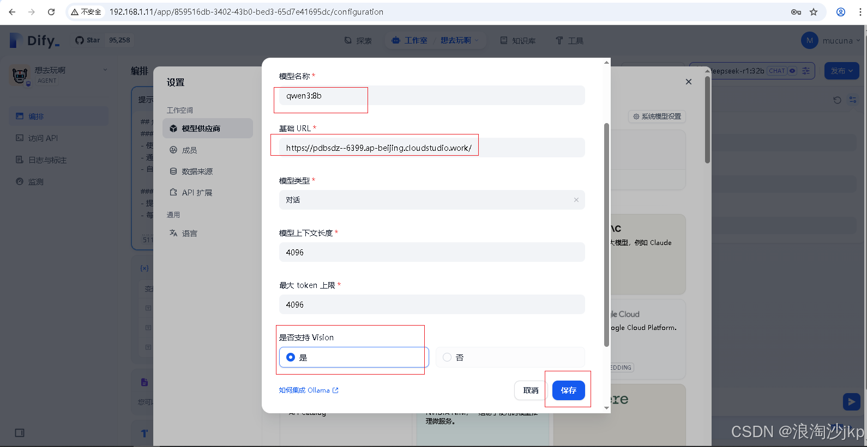Open 日志与标注 in the left sidebar
This screenshot has width=867, height=447.
(x=58, y=160)
